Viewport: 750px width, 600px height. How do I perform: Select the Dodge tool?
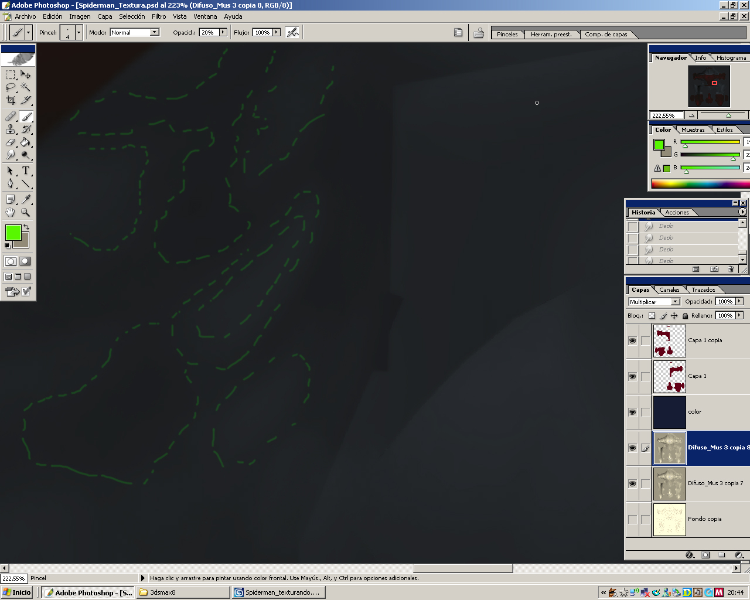click(x=26, y=155)
